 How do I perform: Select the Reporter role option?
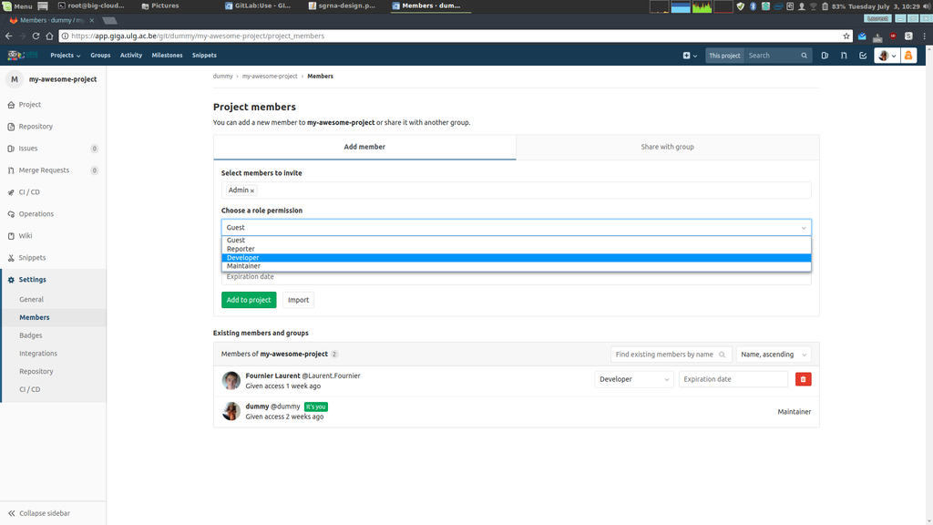pos(516,249)
